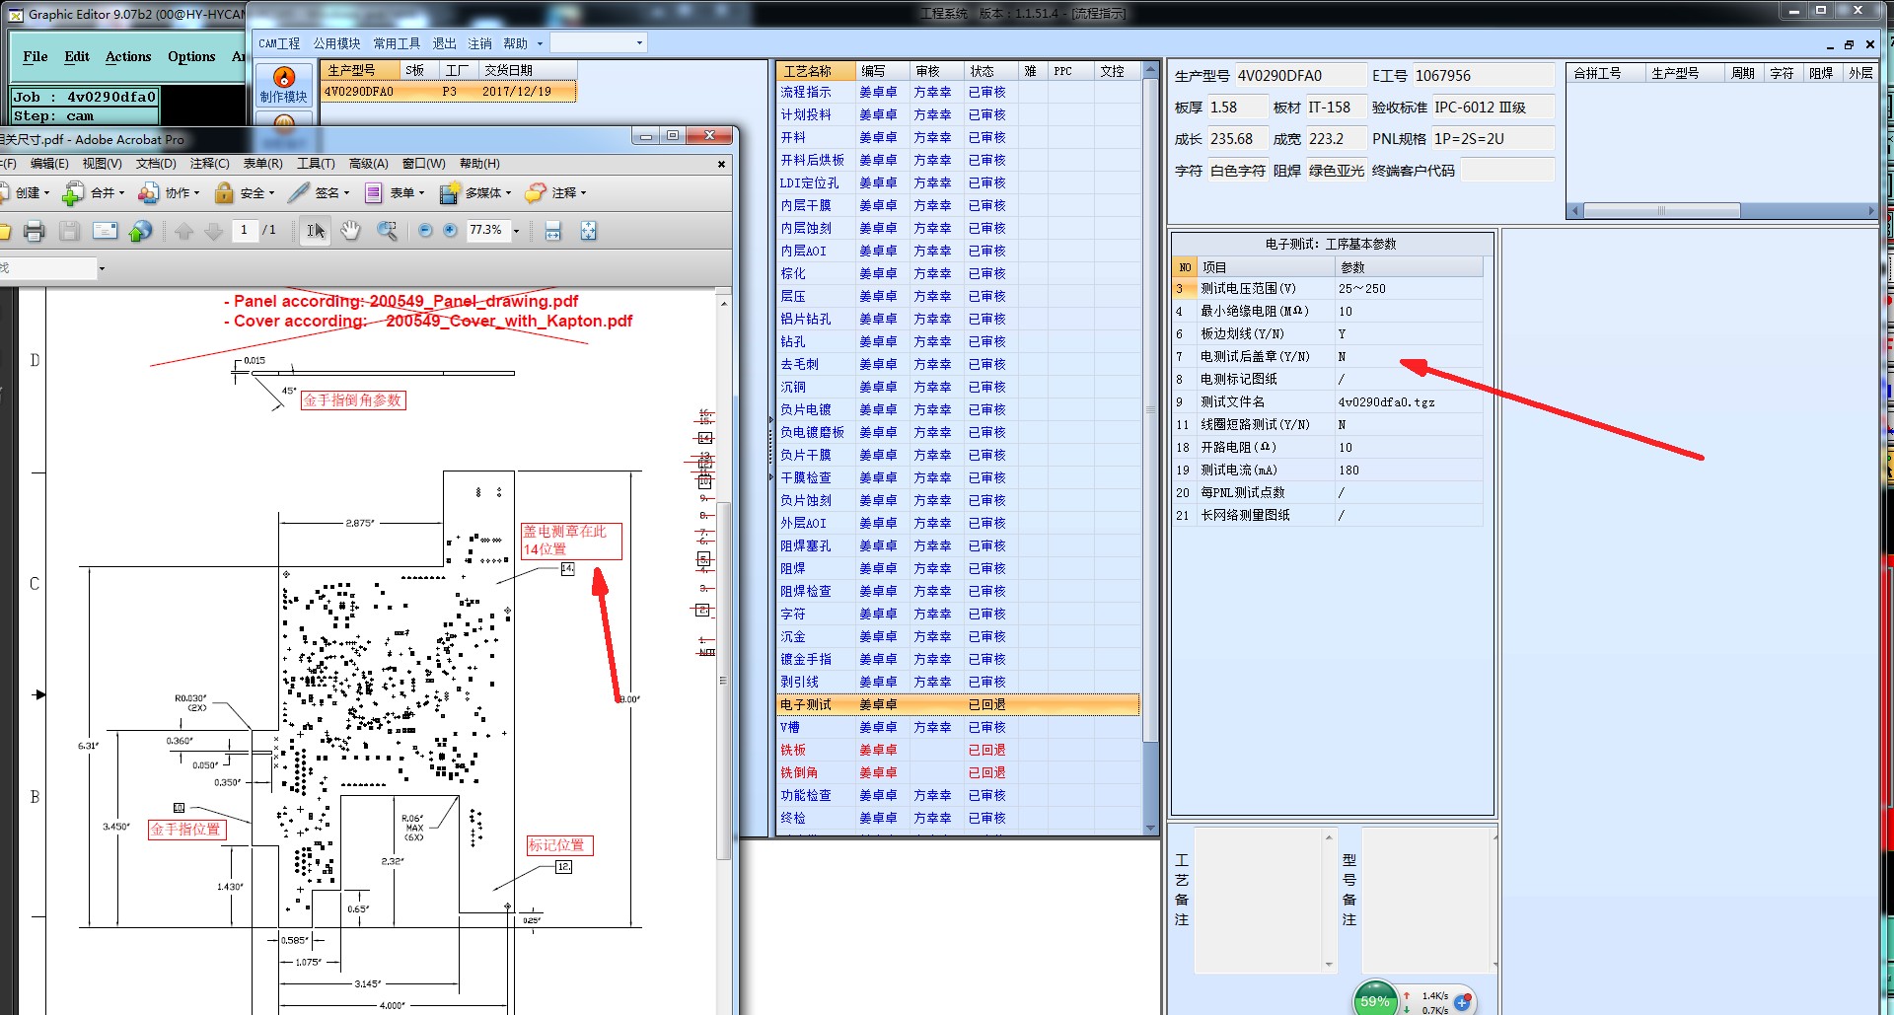Viewport: 1894px width, 1015px height.
Task: Zoom out with the minus button
Action: pos(425,230)
